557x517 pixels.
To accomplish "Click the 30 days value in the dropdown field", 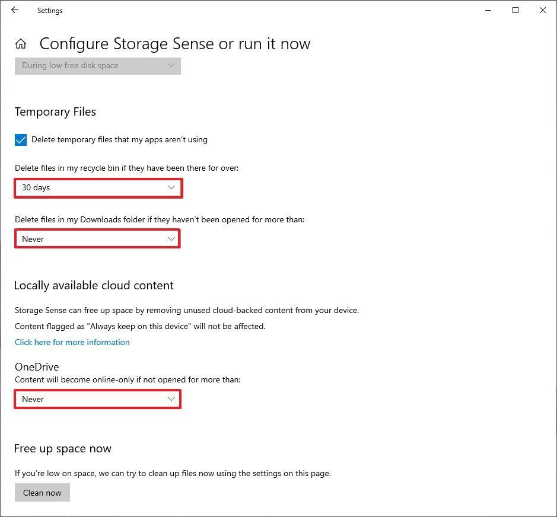I will pos(36,187).
